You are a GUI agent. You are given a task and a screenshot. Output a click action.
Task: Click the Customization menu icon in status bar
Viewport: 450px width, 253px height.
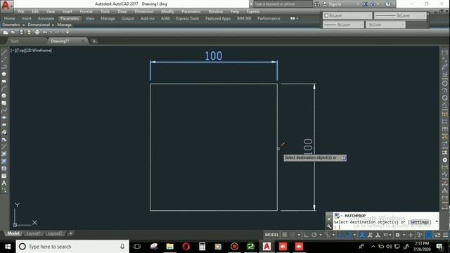[445, 235]
